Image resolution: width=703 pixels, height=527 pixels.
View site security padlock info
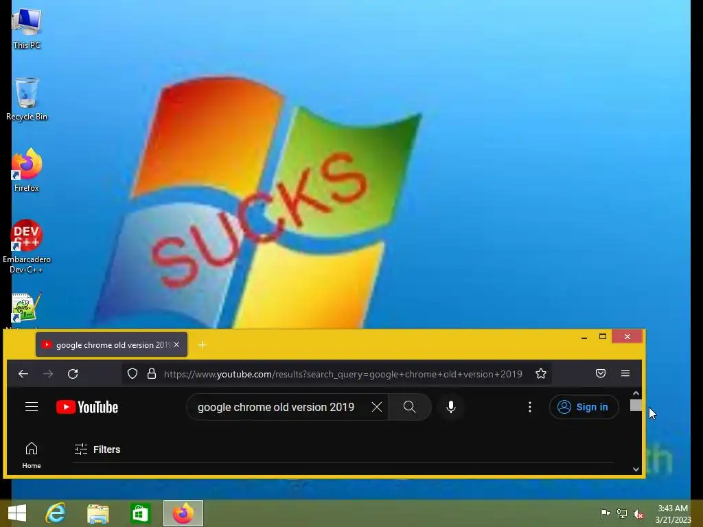152,374
